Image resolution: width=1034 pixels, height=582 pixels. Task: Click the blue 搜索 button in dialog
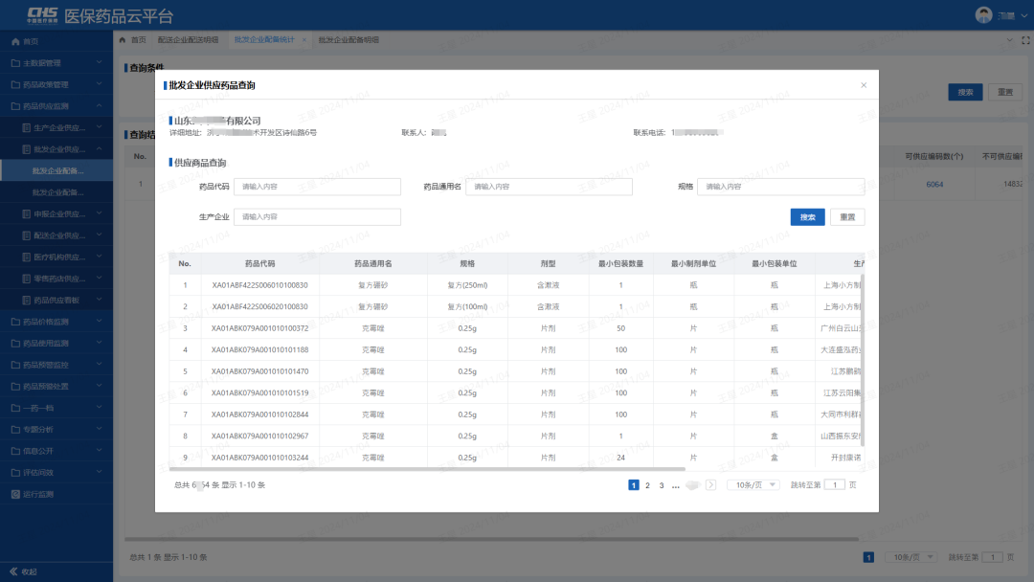(807, 217)
